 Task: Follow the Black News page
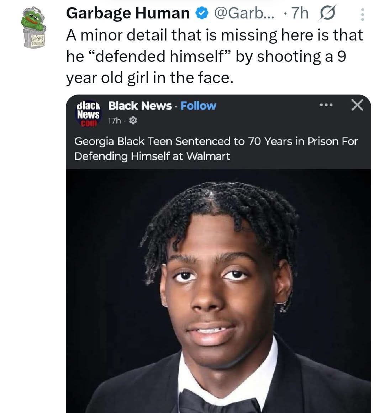[198, 106]
